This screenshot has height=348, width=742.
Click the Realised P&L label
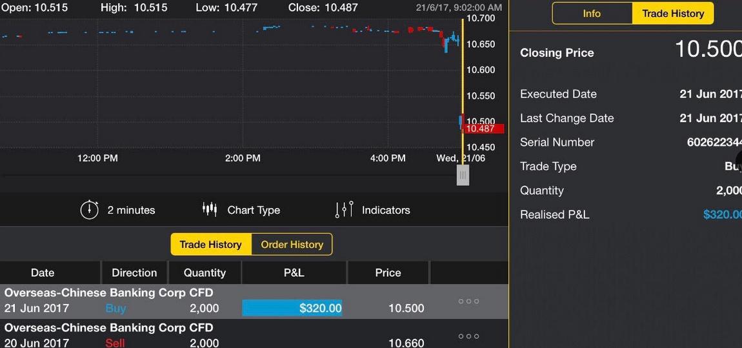point(555,214)
